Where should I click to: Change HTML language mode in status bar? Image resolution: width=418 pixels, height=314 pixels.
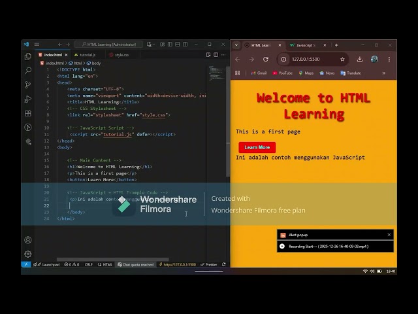point(105,264)
